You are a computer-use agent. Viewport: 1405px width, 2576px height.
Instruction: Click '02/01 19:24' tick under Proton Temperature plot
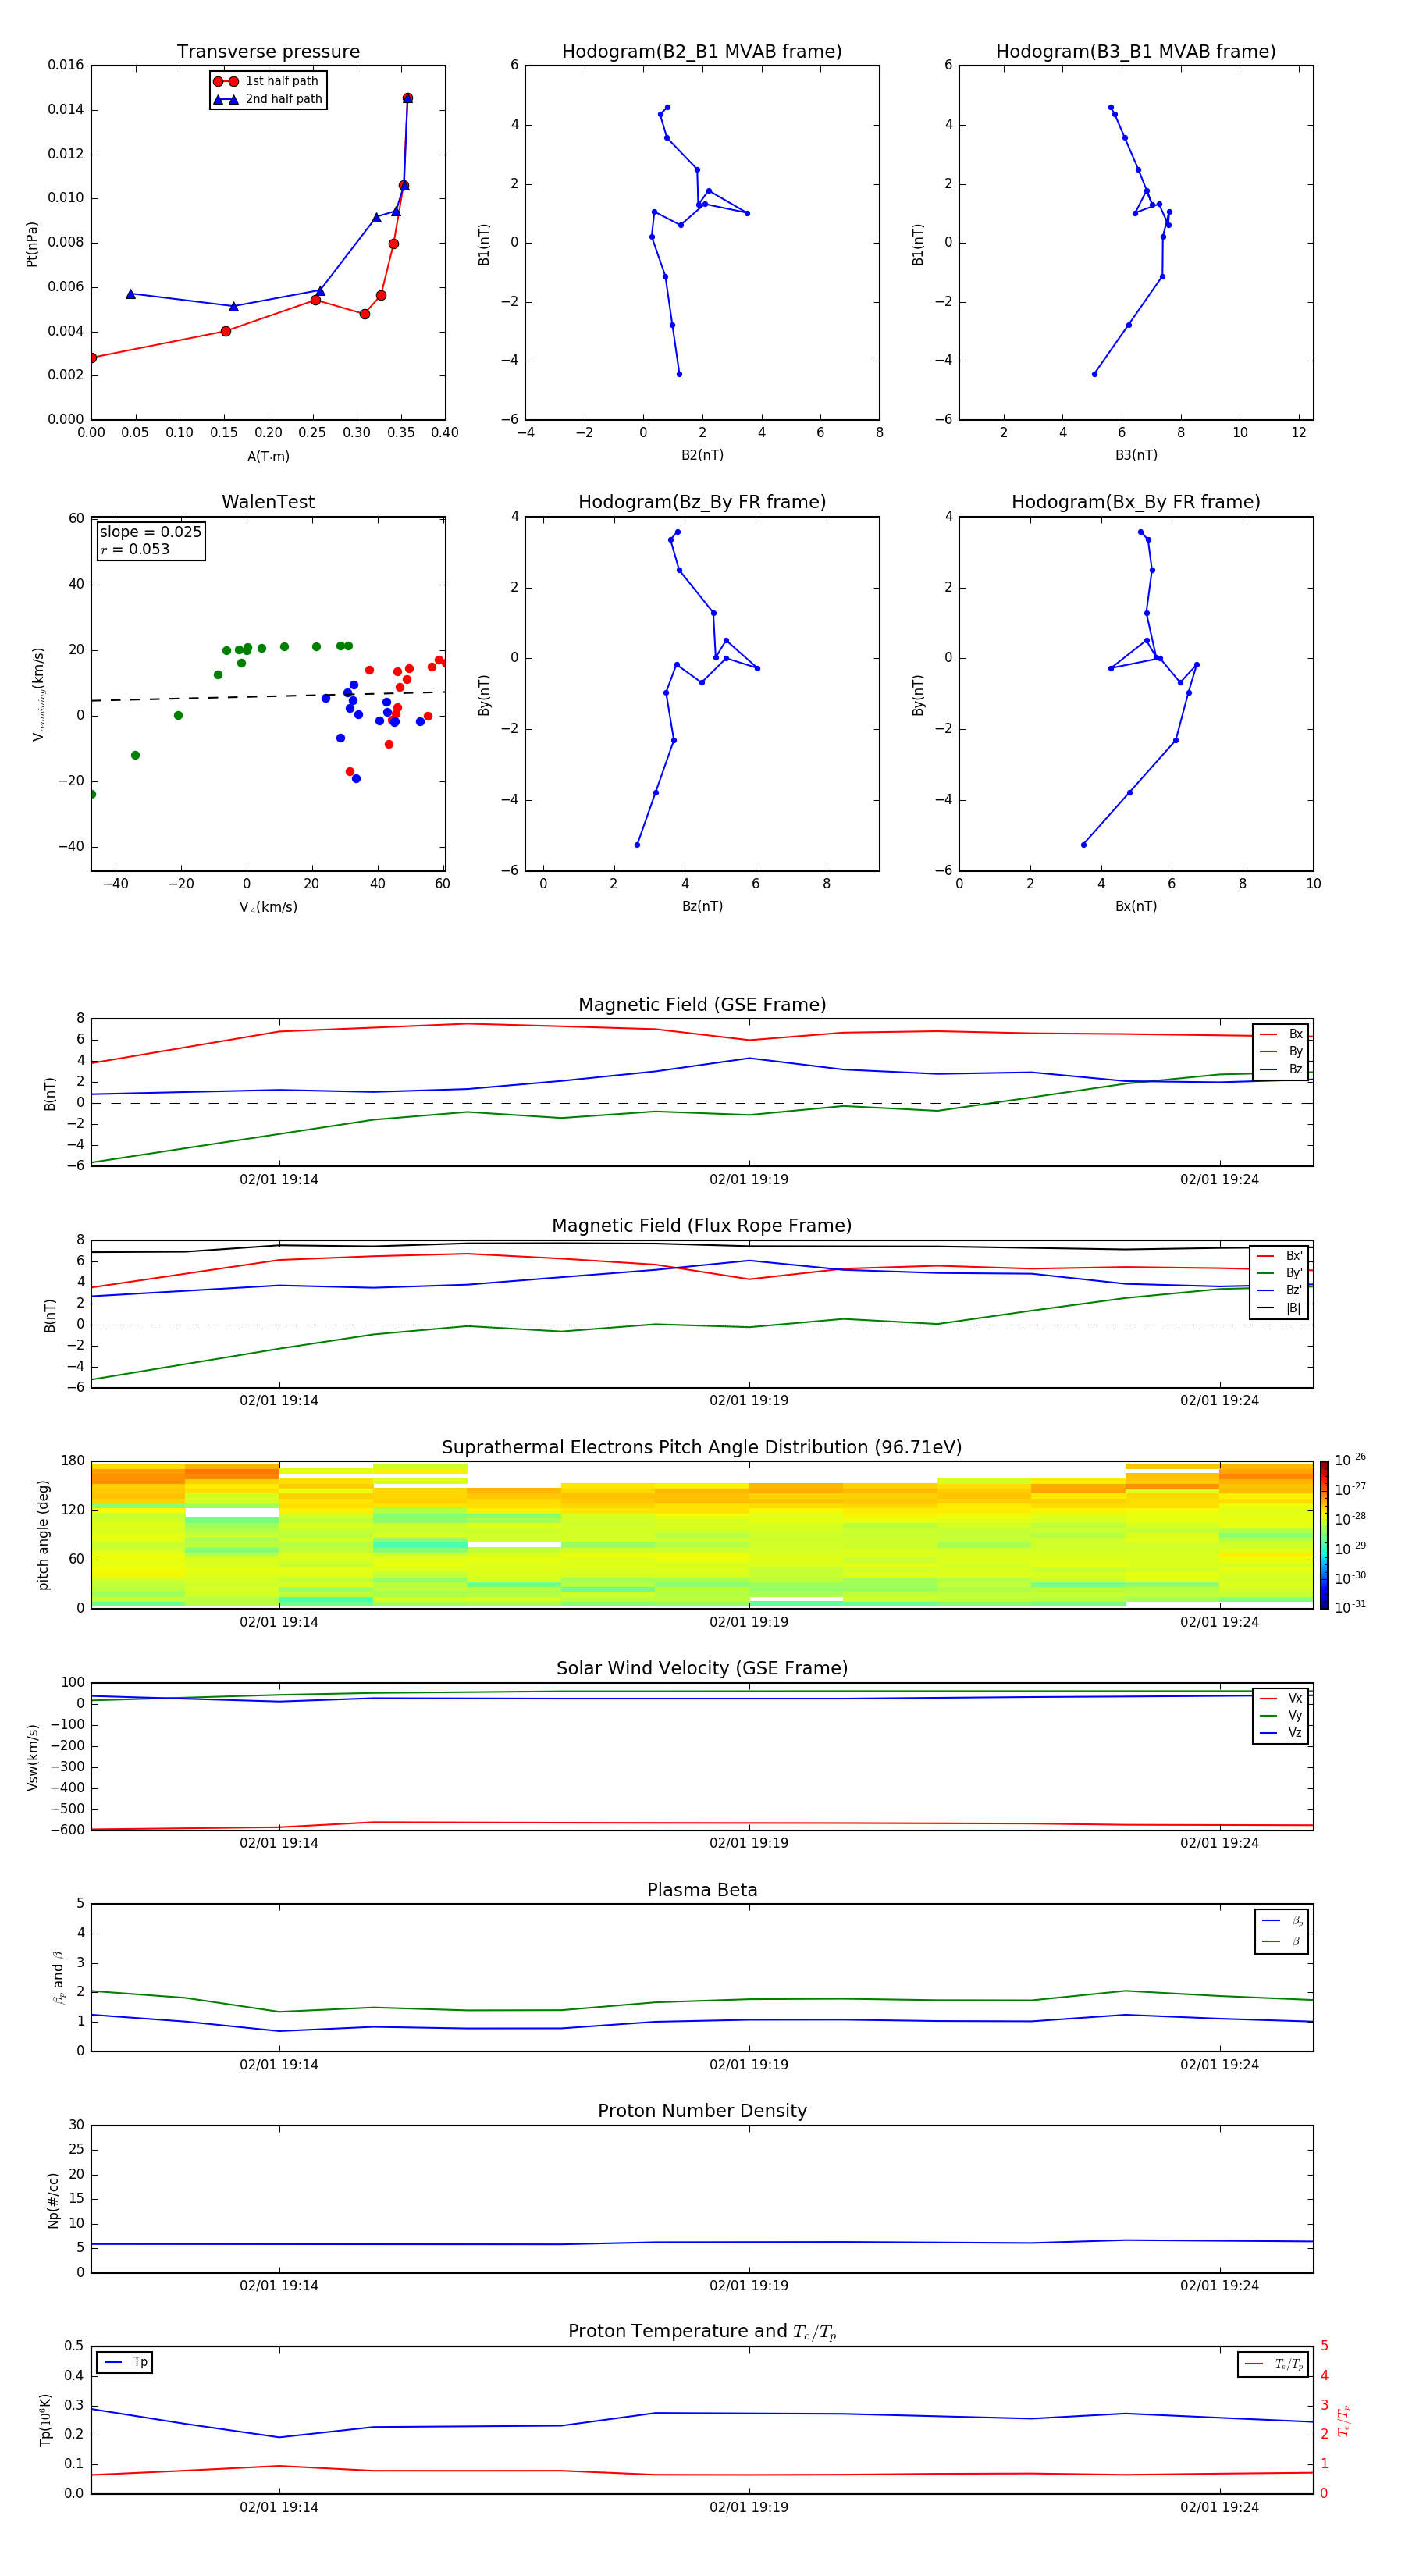[1219, 2507]
